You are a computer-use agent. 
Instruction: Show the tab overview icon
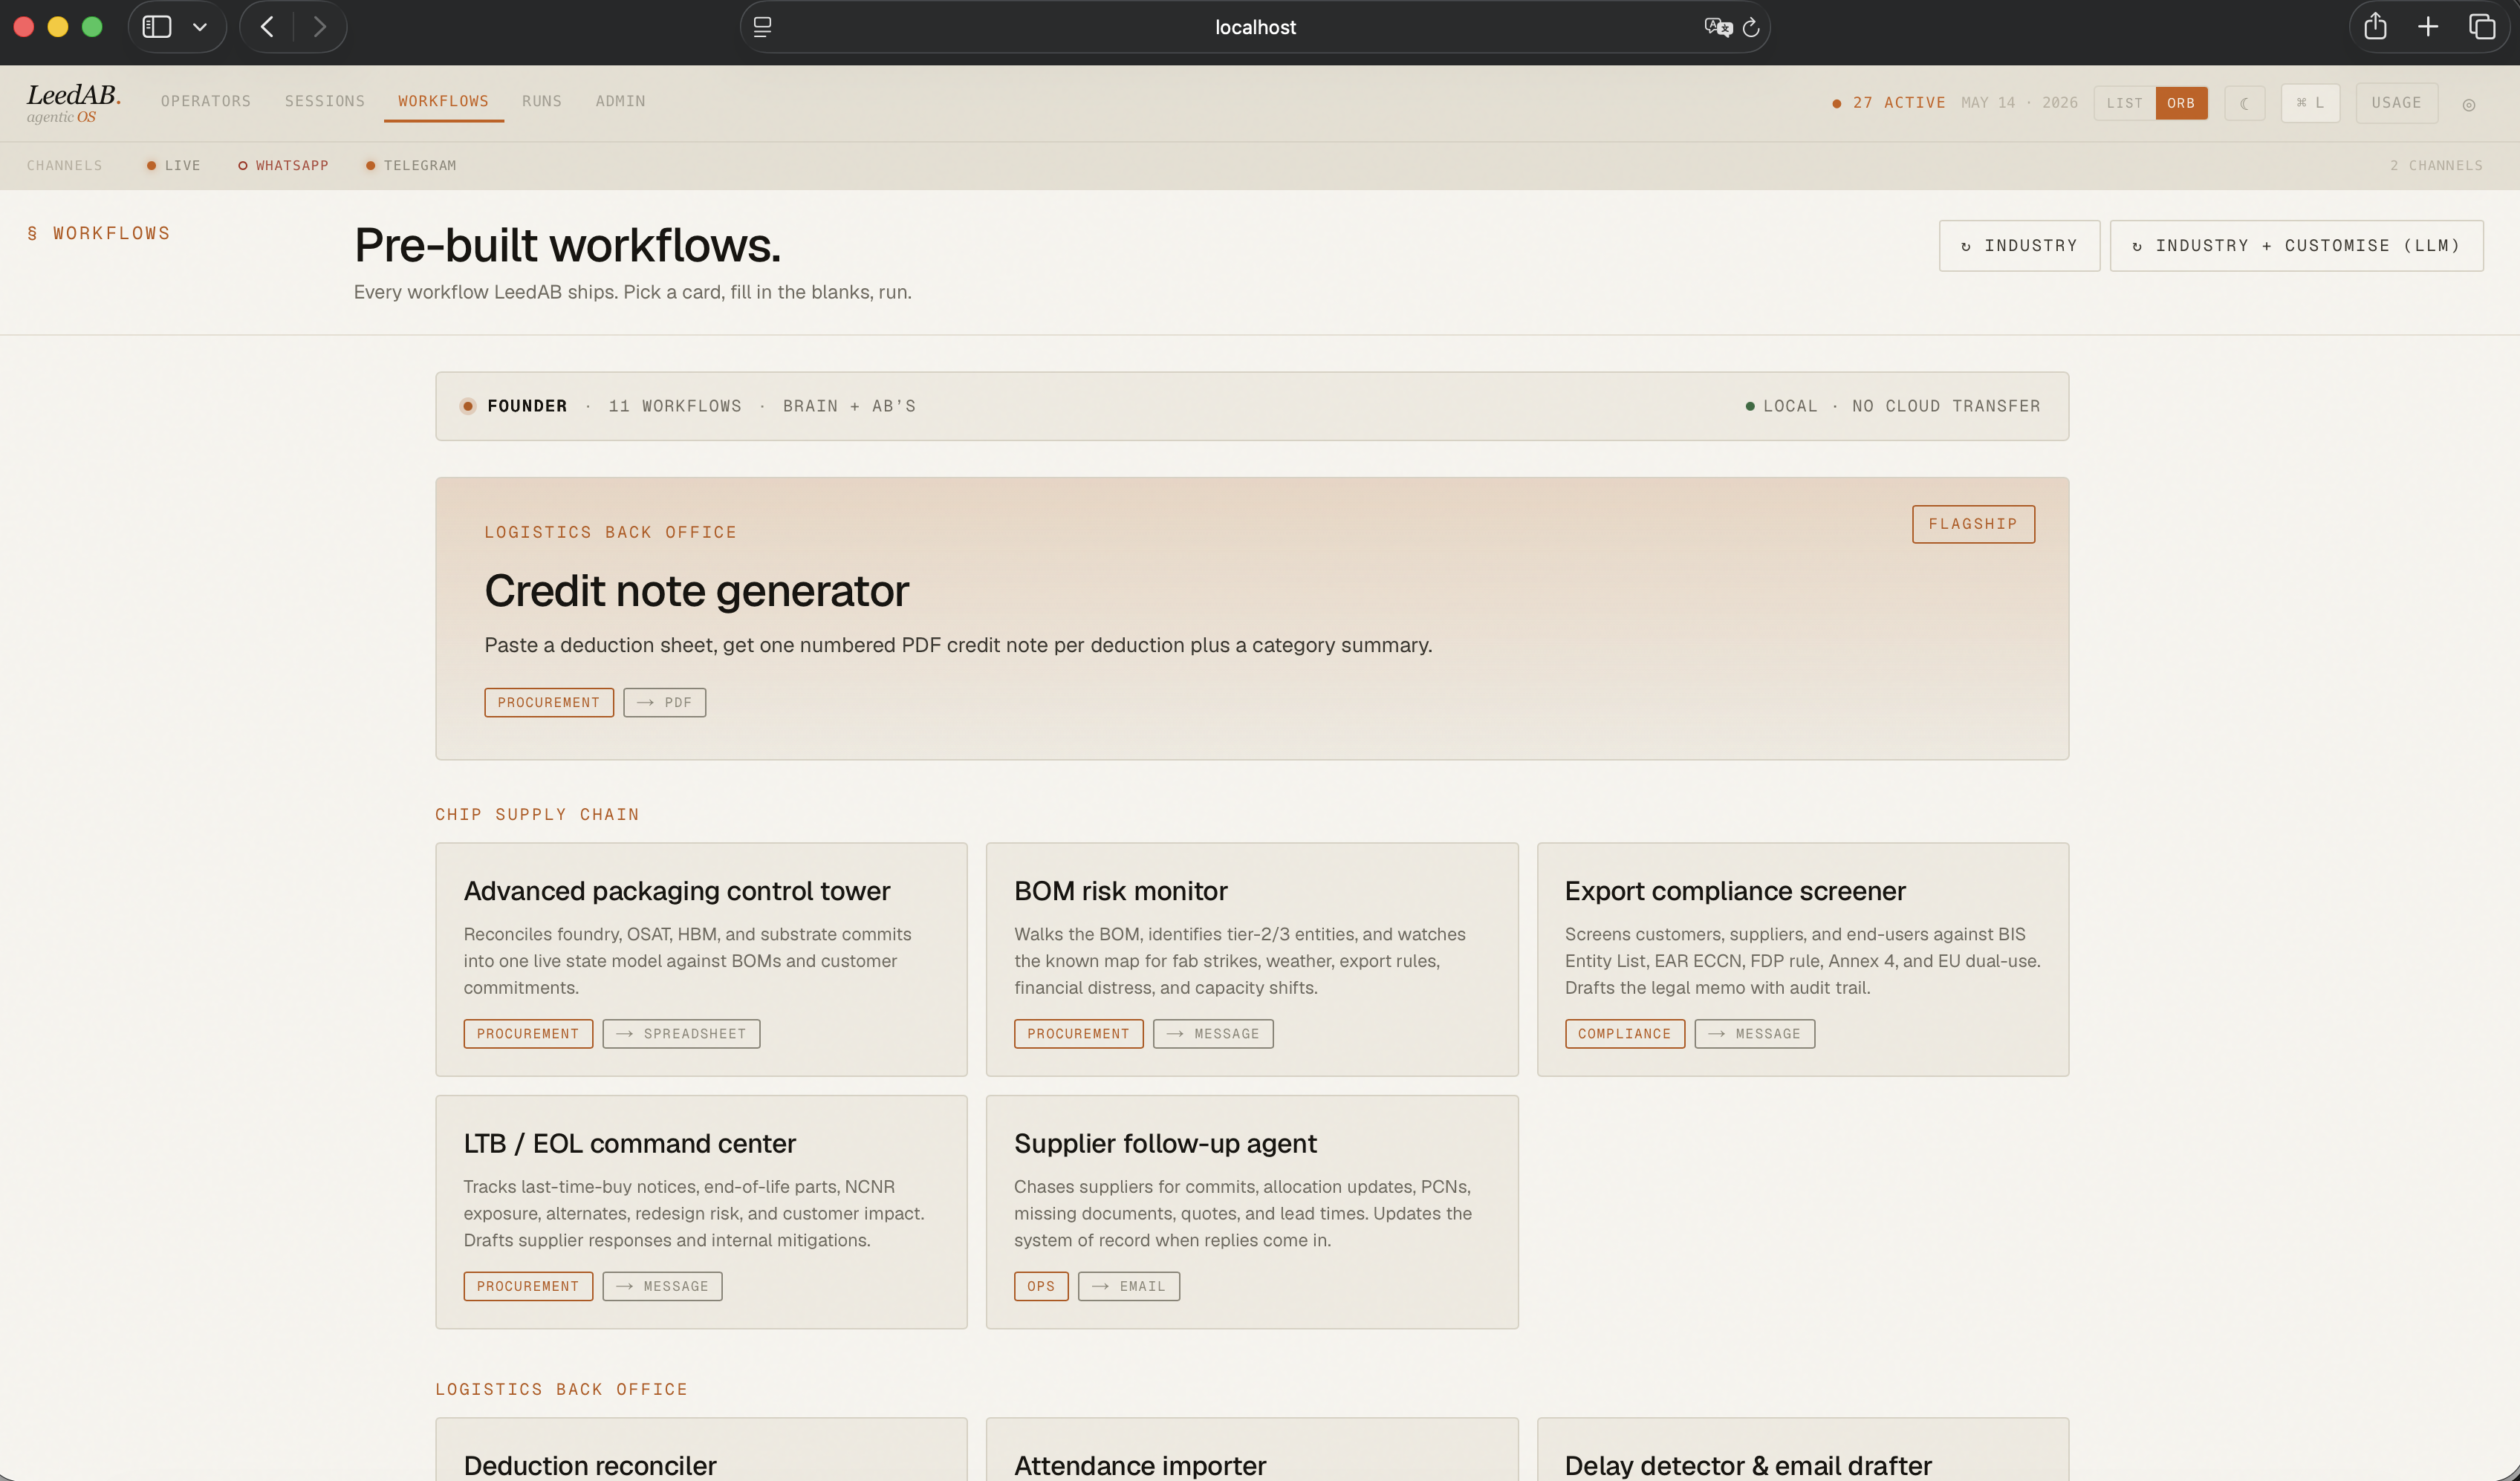pyautogui.click(x=2482, y=27)
